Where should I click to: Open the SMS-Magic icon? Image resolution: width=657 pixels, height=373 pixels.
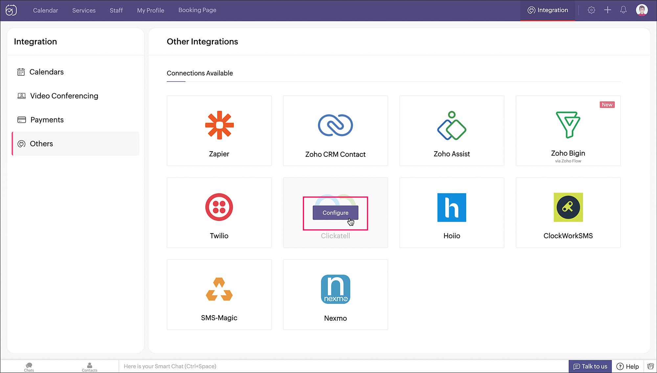point(219,289)
